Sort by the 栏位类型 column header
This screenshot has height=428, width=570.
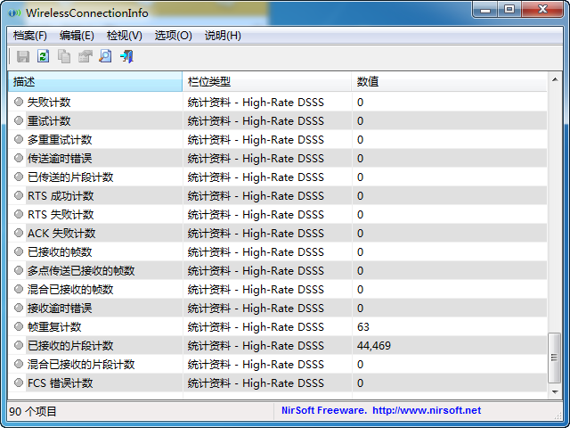pos(267,81)
